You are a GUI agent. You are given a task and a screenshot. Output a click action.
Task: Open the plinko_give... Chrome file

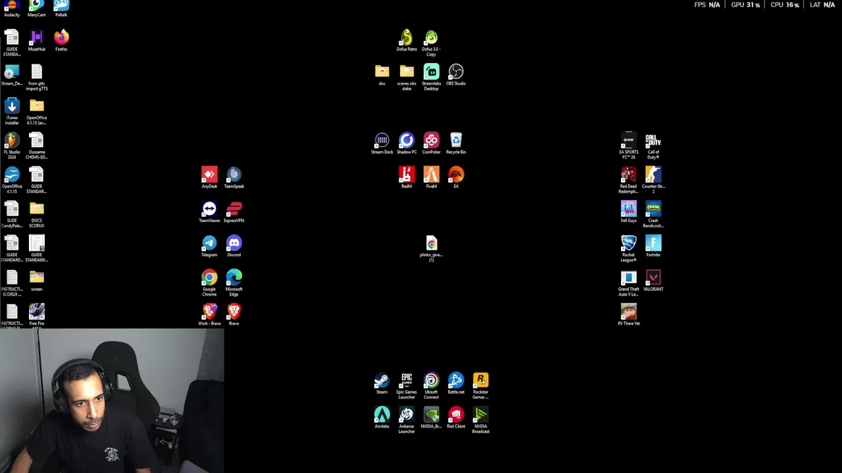tap(431, 249)
